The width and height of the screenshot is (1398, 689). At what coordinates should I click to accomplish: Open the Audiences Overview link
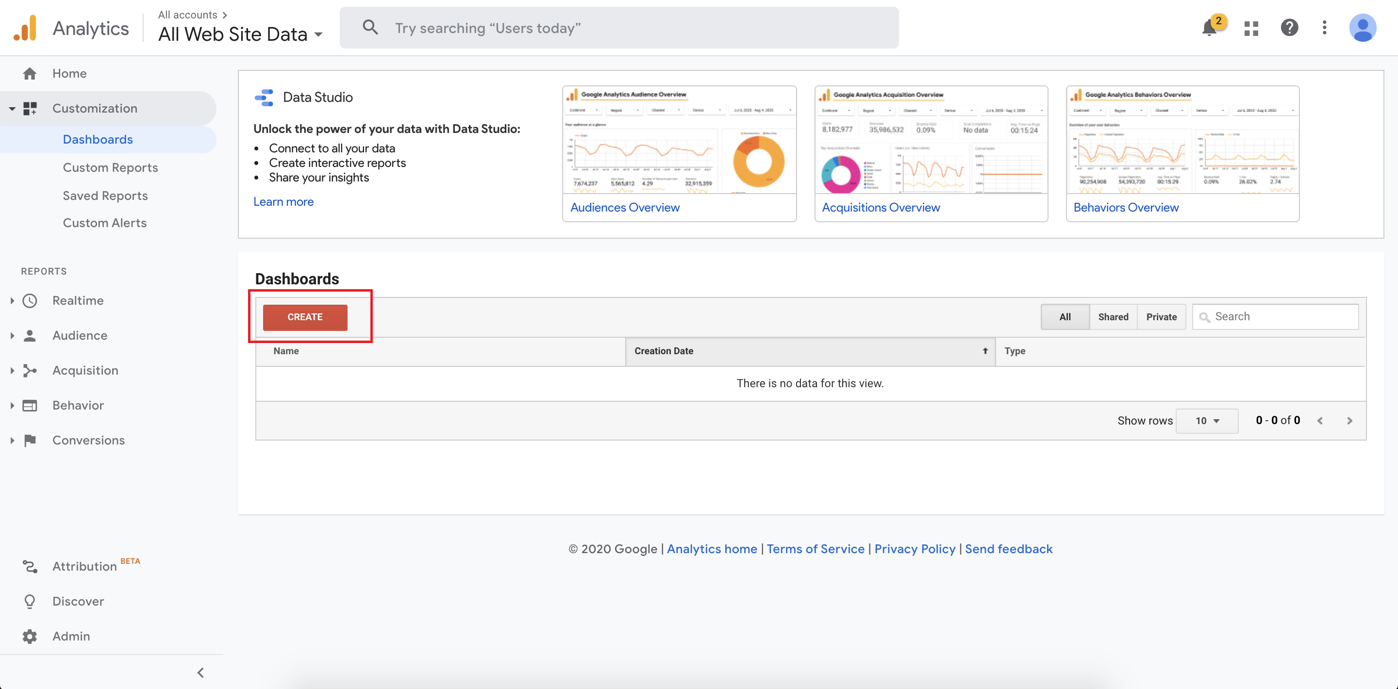[x=625, y=208]
